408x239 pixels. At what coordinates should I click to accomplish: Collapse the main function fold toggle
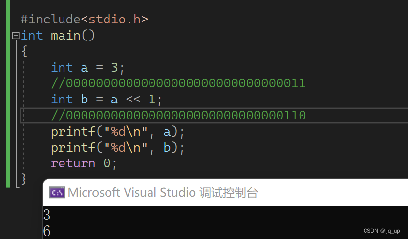pos(16,36)
